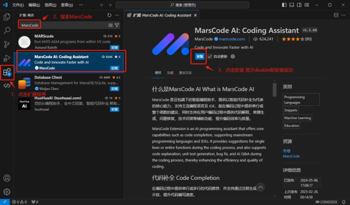Open extensions view more actions ellipsis

[x=117, y=15]
